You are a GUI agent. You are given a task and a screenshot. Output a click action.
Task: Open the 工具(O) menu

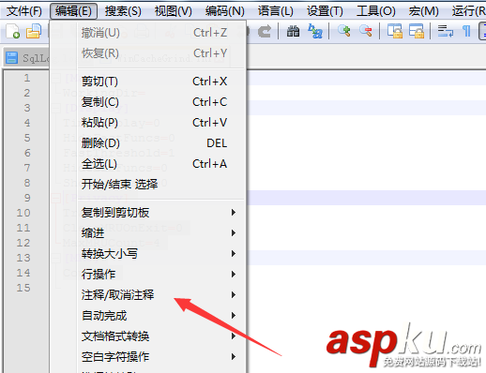pos(376,11)
